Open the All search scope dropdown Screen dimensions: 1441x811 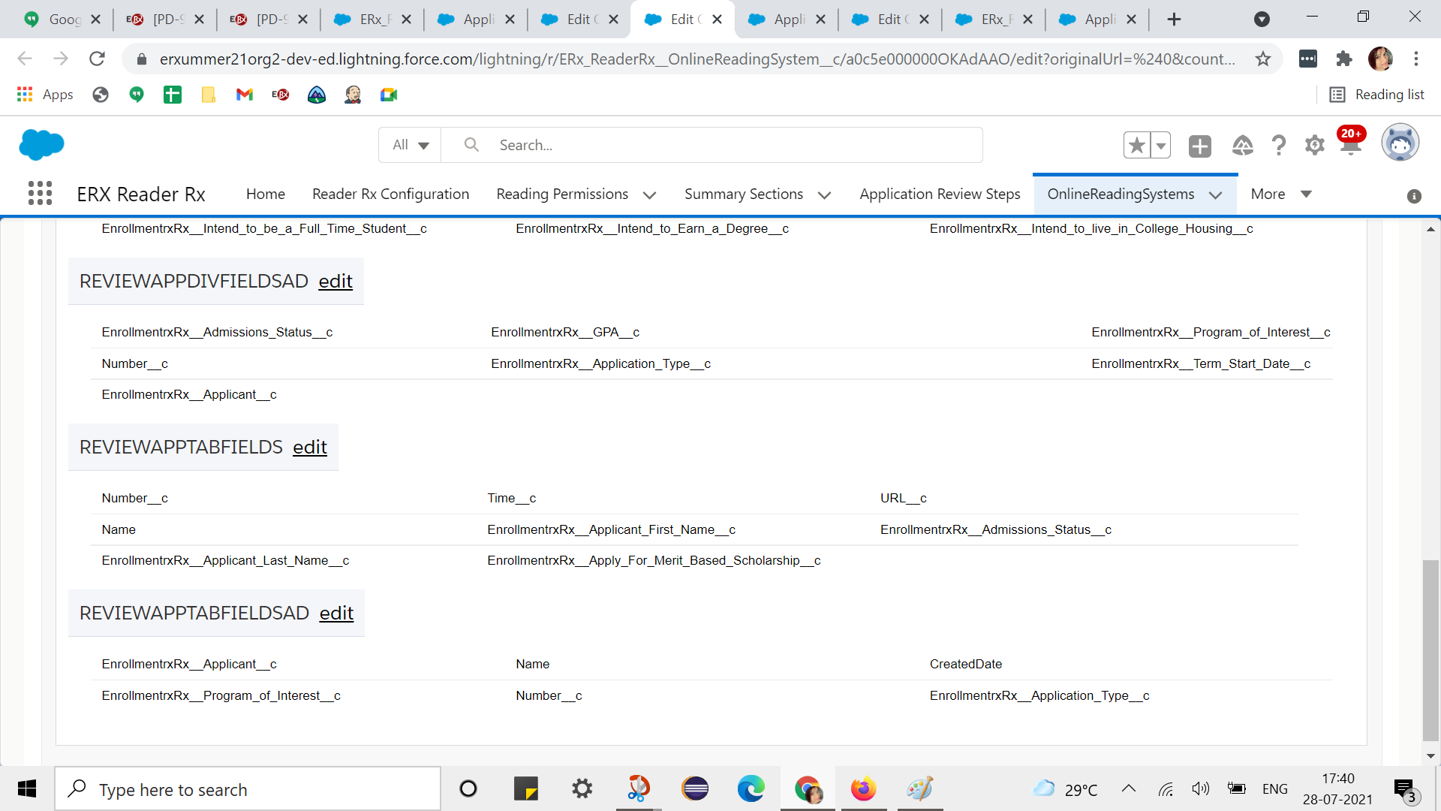tap(411, 145)
